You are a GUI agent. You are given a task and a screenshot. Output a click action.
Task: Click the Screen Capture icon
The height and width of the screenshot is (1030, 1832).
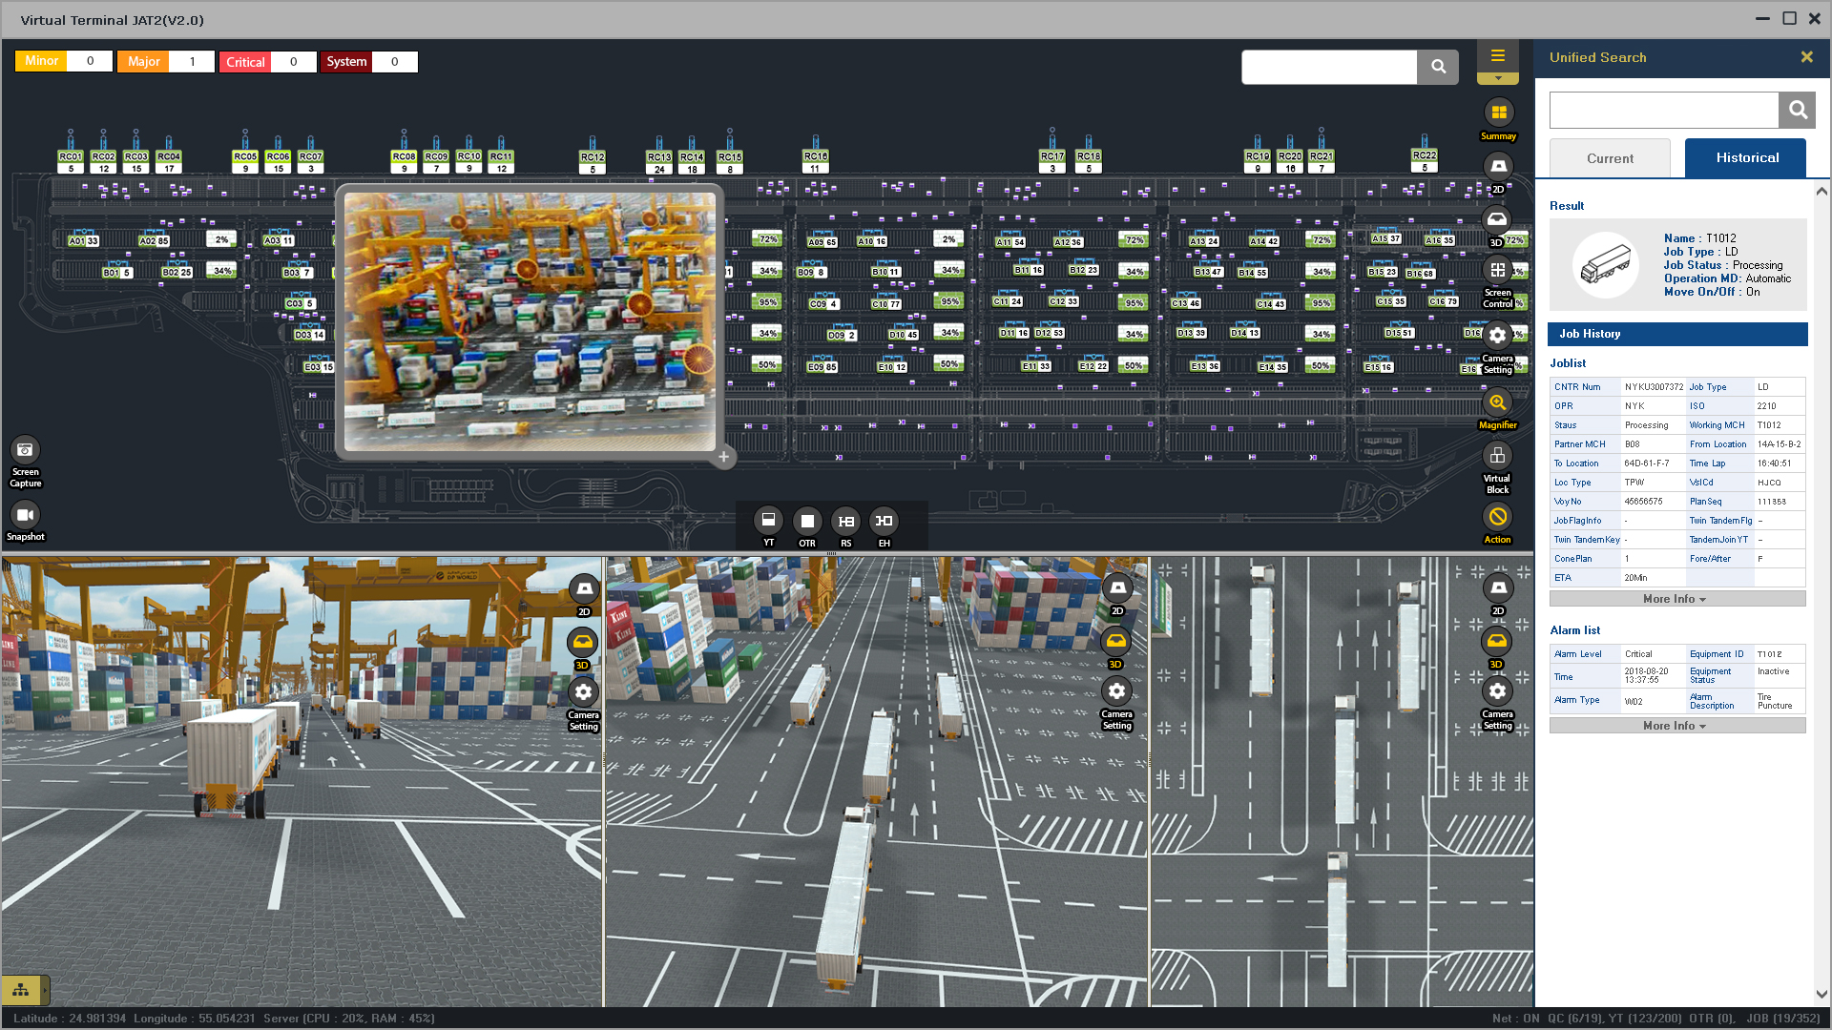coord(25,450)
